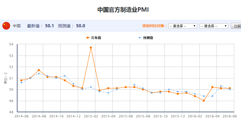Click the 添加对比对象 label
This screenshot has width=241, height=120.
tap(155, 26)
